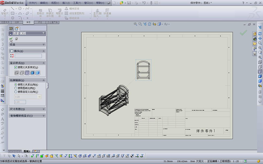Click the add new sheet tab icon

point(36,151)
